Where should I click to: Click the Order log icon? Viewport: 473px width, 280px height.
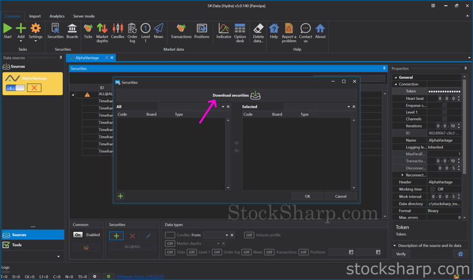click(x=132, y=30)
